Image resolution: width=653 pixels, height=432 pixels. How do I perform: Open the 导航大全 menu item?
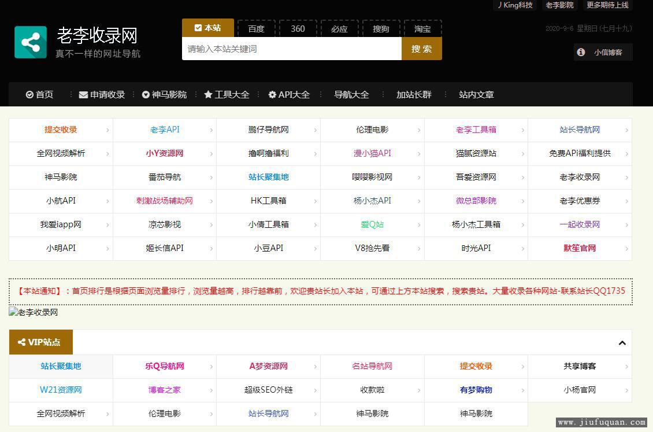pyautogui.click(x=351, y=95)
